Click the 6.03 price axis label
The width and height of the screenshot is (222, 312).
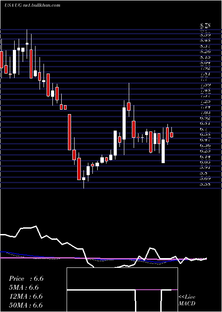pos(205,162)
